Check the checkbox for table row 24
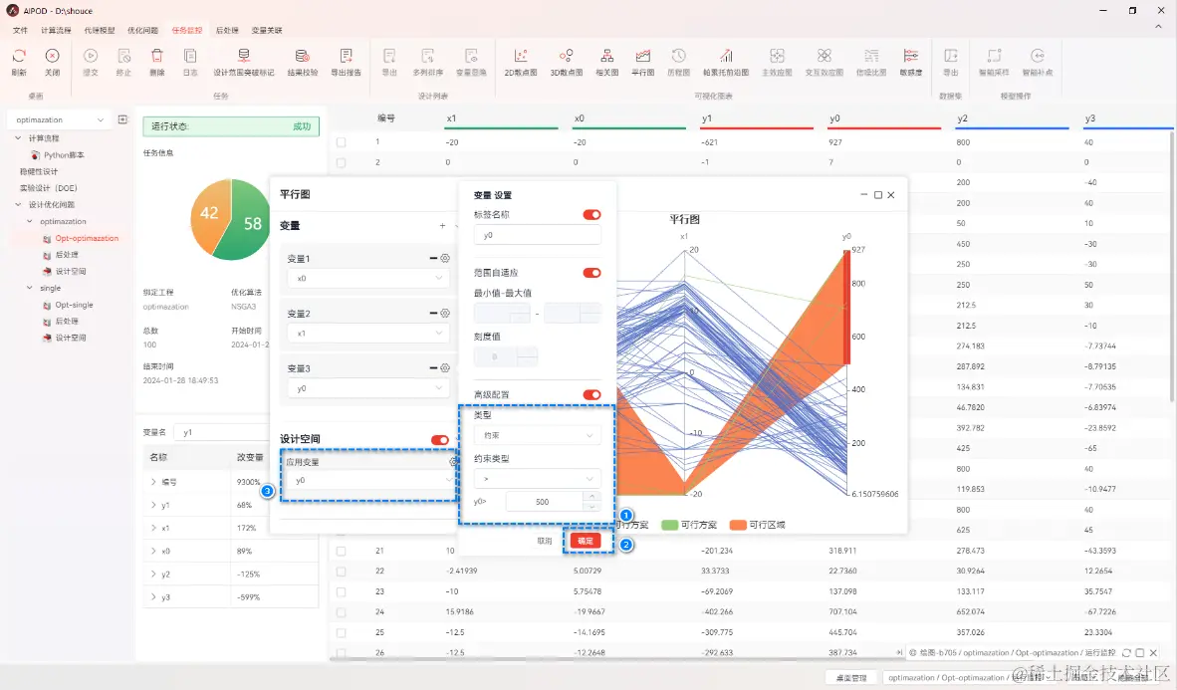The height and width of the screenshot is (690, 1177). 342,612
